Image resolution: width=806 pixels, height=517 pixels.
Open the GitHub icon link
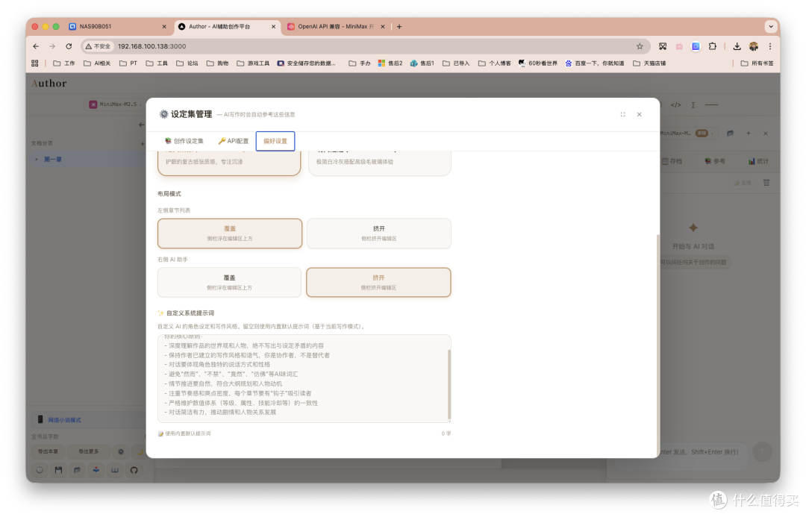pyautogui.click(x=134, y=470)
